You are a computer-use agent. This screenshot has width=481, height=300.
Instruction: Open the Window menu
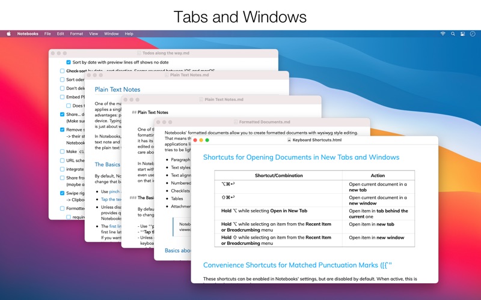pyautogui.click(x=111, y=34)
